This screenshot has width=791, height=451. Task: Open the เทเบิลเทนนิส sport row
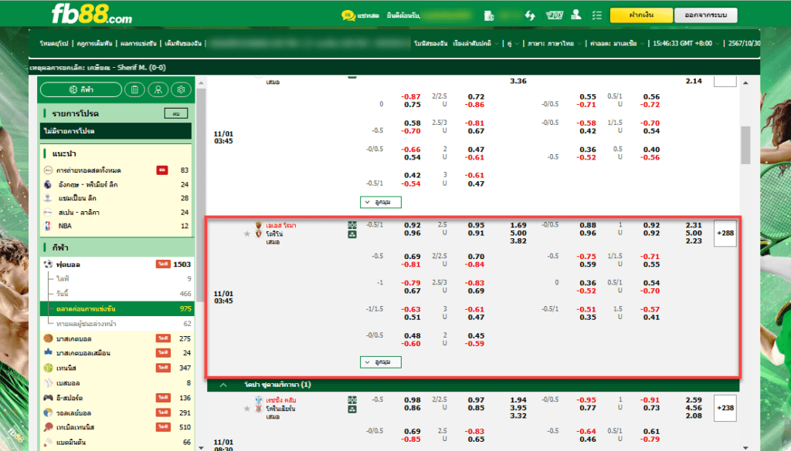tap(117, 427)
